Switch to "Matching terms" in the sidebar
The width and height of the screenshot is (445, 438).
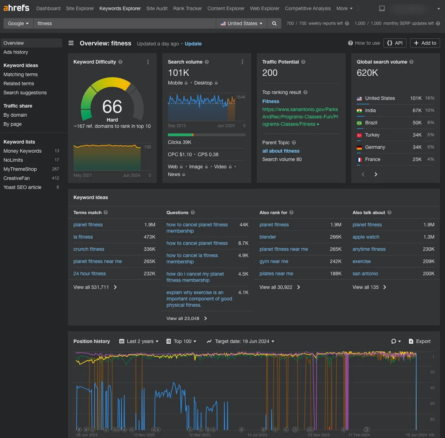pyautogui.click(x=20, y=74)
